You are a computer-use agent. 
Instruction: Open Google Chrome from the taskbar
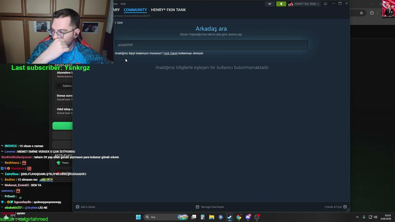[239, 217]
